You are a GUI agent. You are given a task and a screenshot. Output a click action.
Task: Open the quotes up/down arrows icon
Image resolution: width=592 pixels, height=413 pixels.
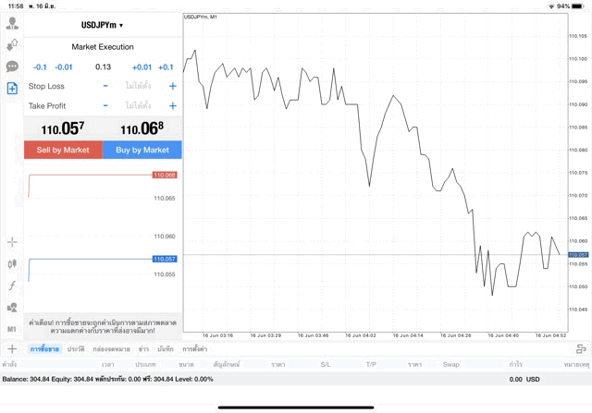12,44
